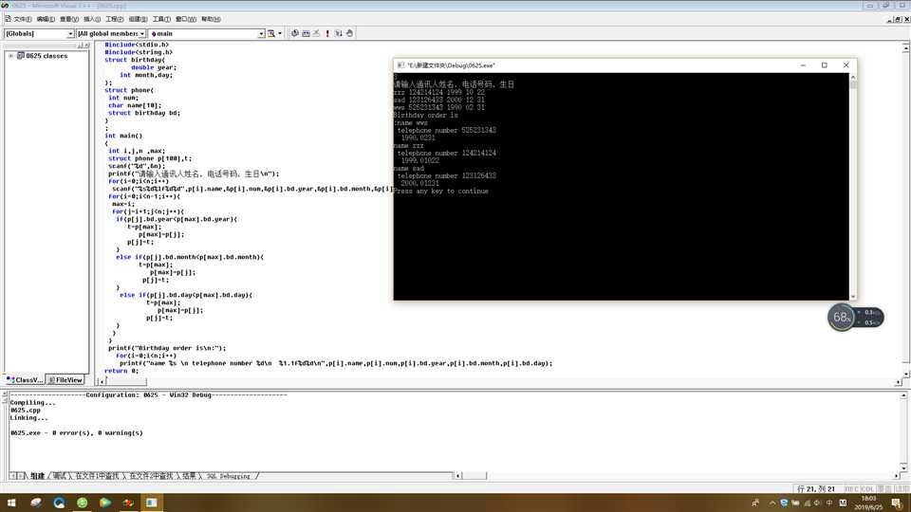
Task: Click the document icon beside the File menu
Action: click(8, 19)
